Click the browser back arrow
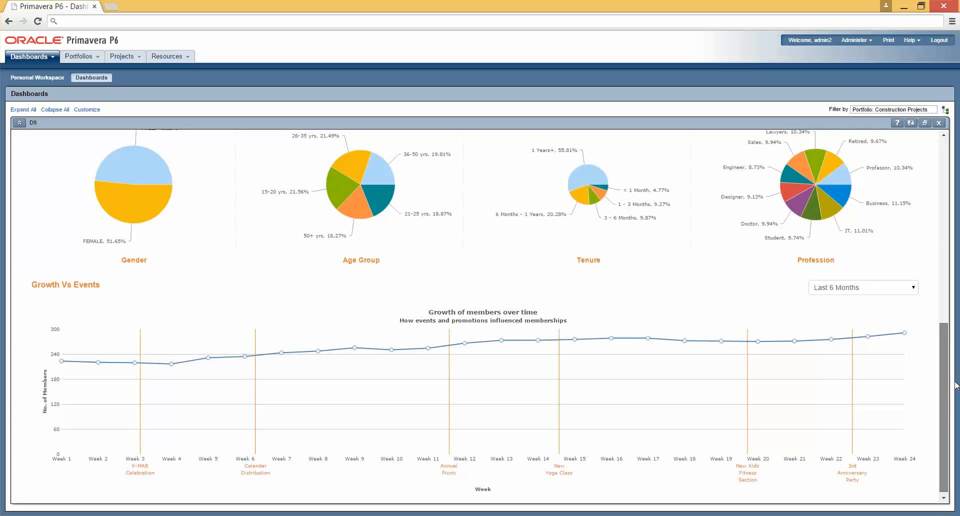Screen dimensions: 960x516 [x=8, y=21]
